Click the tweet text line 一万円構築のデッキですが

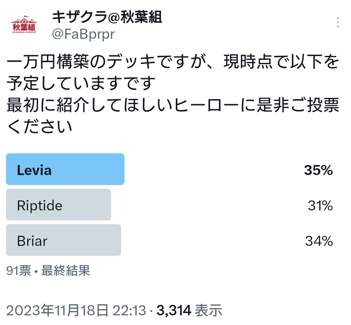tap(173, 63)
